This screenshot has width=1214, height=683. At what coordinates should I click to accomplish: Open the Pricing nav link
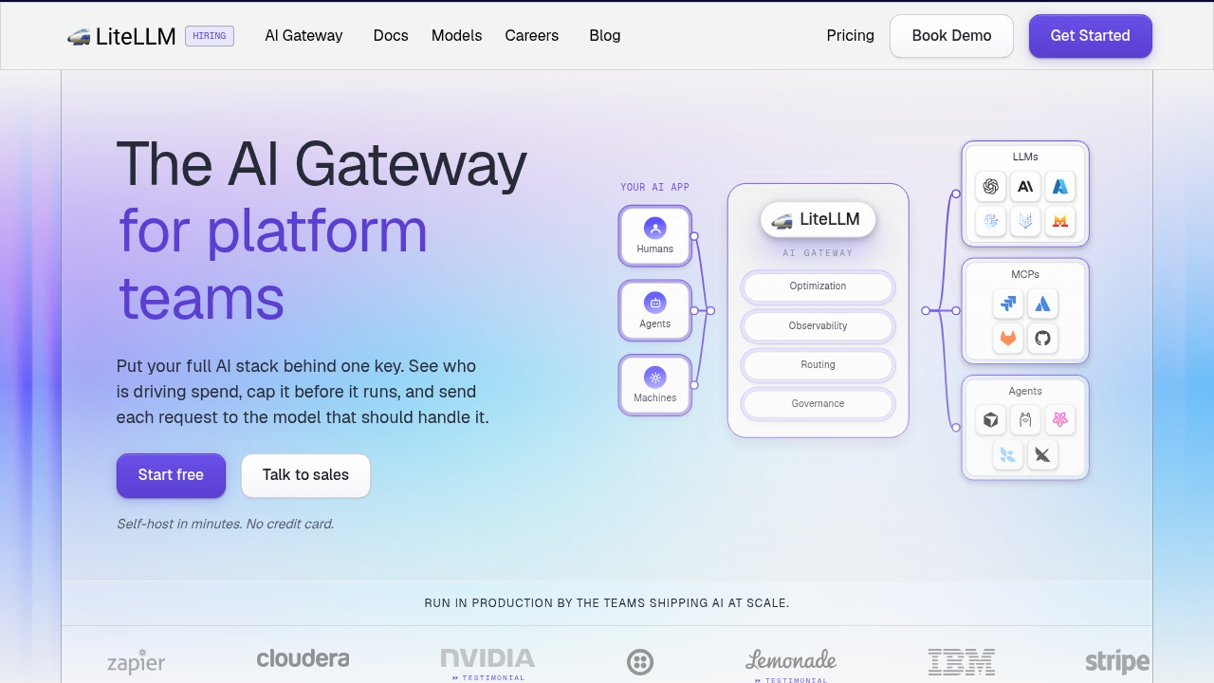coord(850,36)
